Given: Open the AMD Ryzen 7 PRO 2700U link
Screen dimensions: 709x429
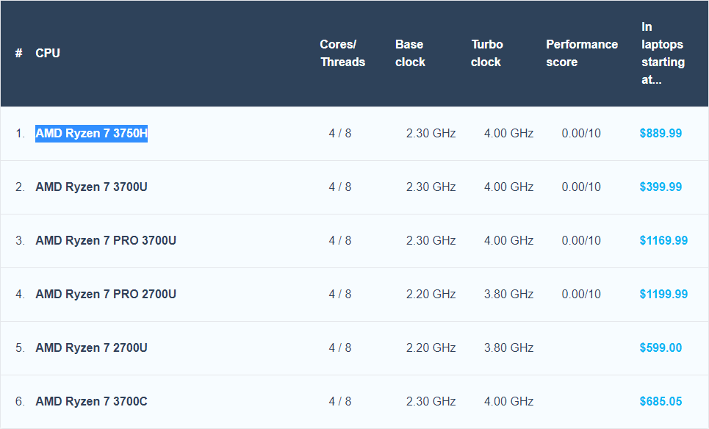Looking at the screenshot, I should point(106,295).
